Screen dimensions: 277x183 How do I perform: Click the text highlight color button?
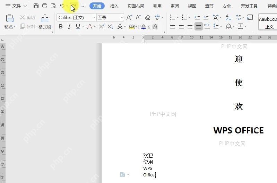click(132, 26)
